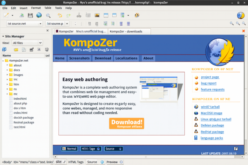Viewport: 248px width, 165px height.
Task: Expand the 'docs' folder
Action: tap(7, 70)
